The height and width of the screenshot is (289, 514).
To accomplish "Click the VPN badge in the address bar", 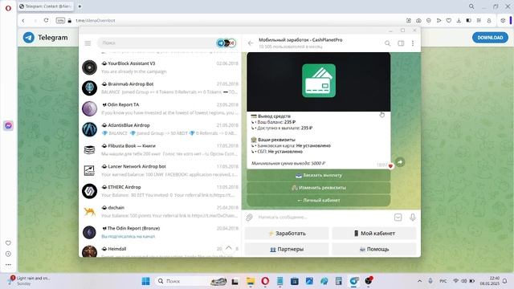I will coord(60,20).
